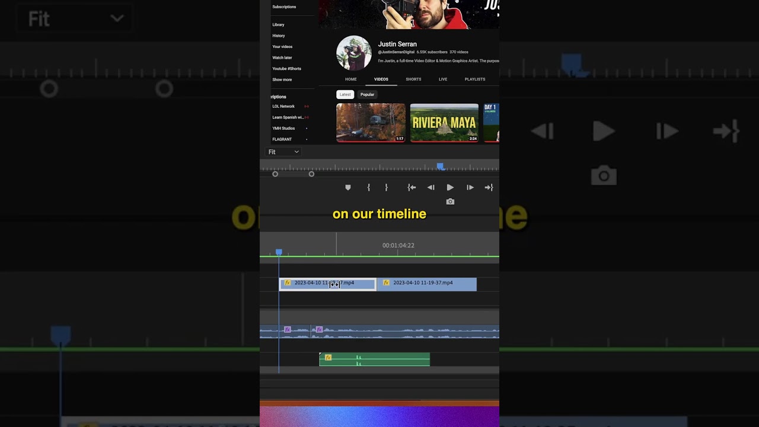Click the Mark Out bracket icon
This screenshot has width=759, height=427.
(386, 187)
